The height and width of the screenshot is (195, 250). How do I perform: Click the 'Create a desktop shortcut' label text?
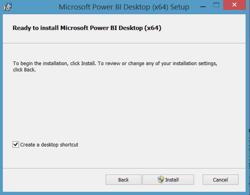click(49, 145)
